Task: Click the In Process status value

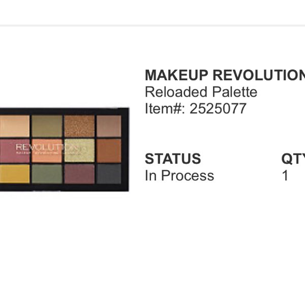Action: [x=179, y=175]
